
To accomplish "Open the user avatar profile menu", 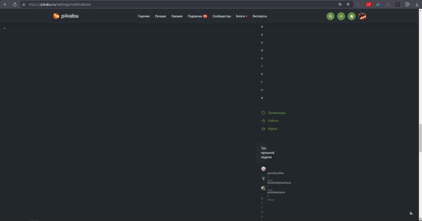I will tap(362, 16).
